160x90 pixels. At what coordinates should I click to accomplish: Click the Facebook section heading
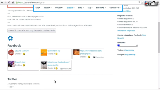click(14, 45)
